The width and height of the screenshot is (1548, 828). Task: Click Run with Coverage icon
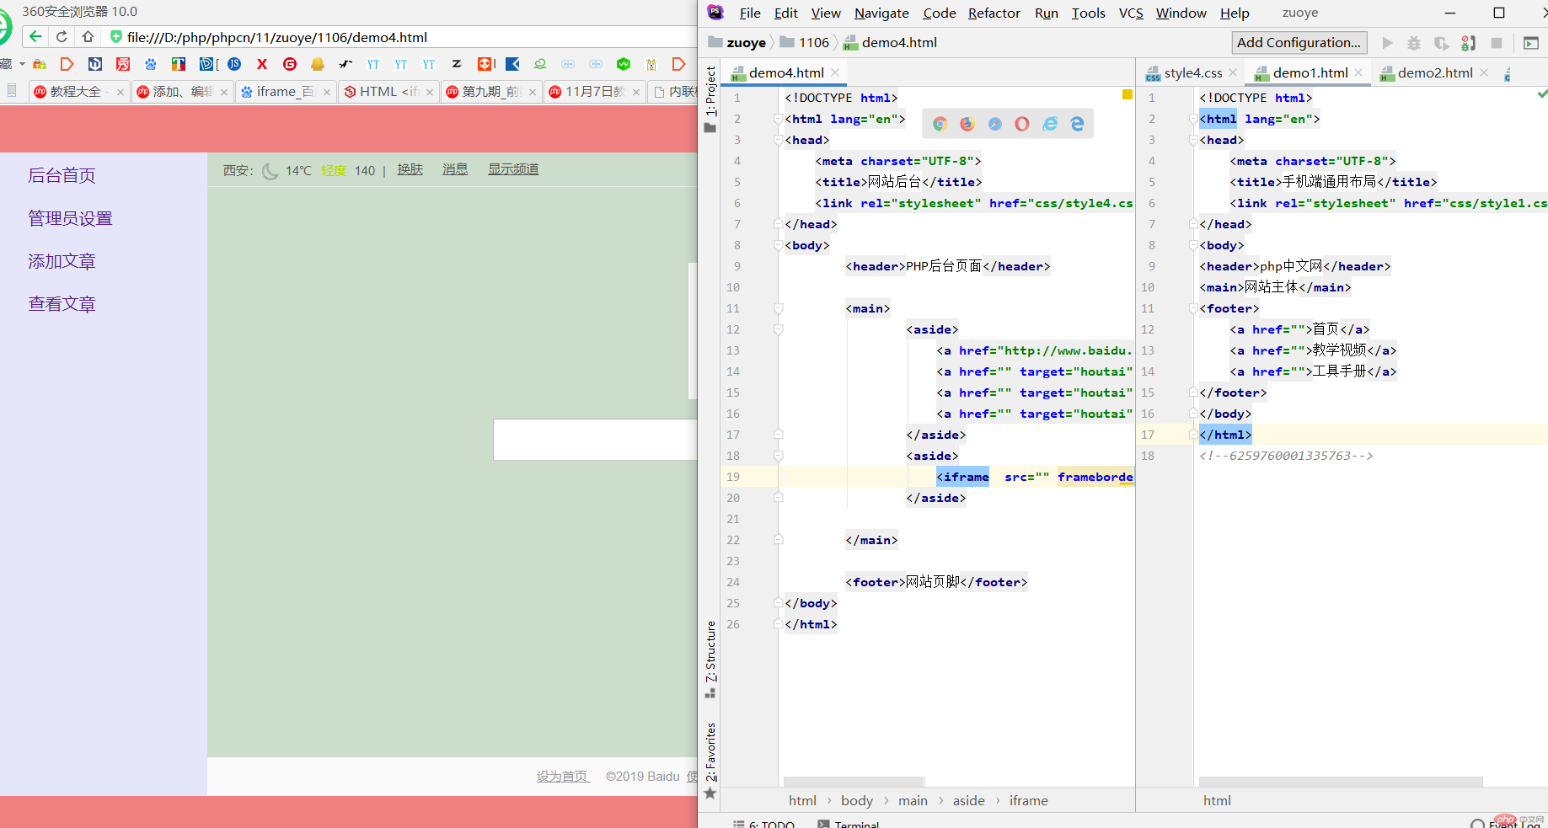tap(1442, 43)
